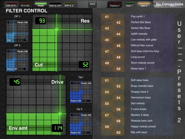Load preset number 57
Viewport: 185px width, 139px height.
coord(107,115)
